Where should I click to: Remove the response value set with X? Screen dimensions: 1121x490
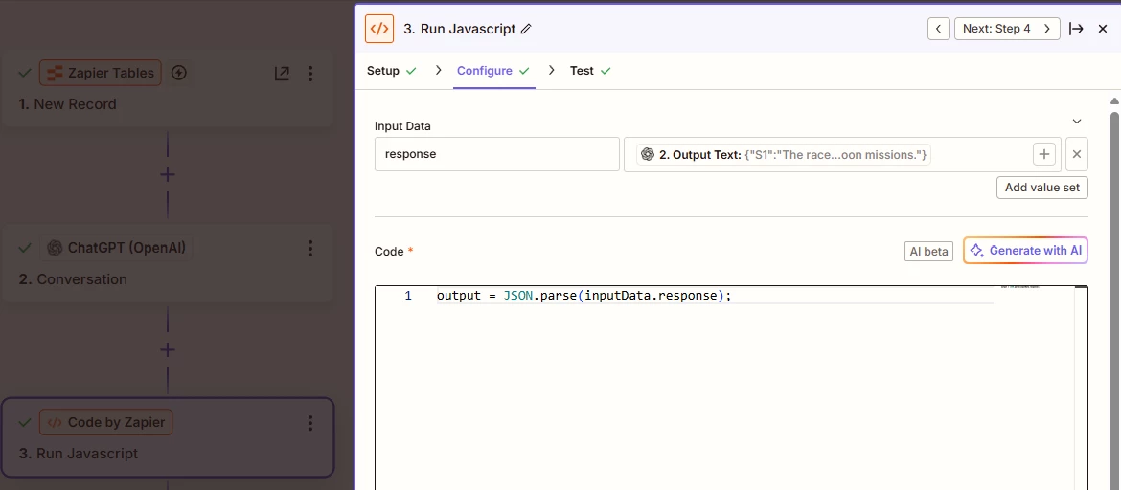click(1077, 154)
